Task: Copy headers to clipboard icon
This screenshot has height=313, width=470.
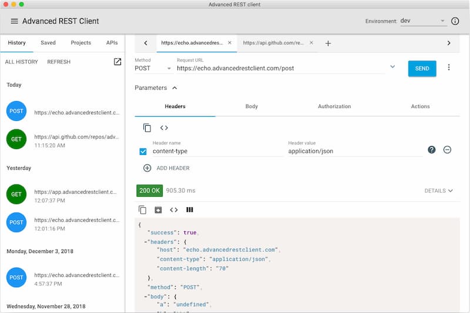Action: pyautogui.click(x=147, y=128)
